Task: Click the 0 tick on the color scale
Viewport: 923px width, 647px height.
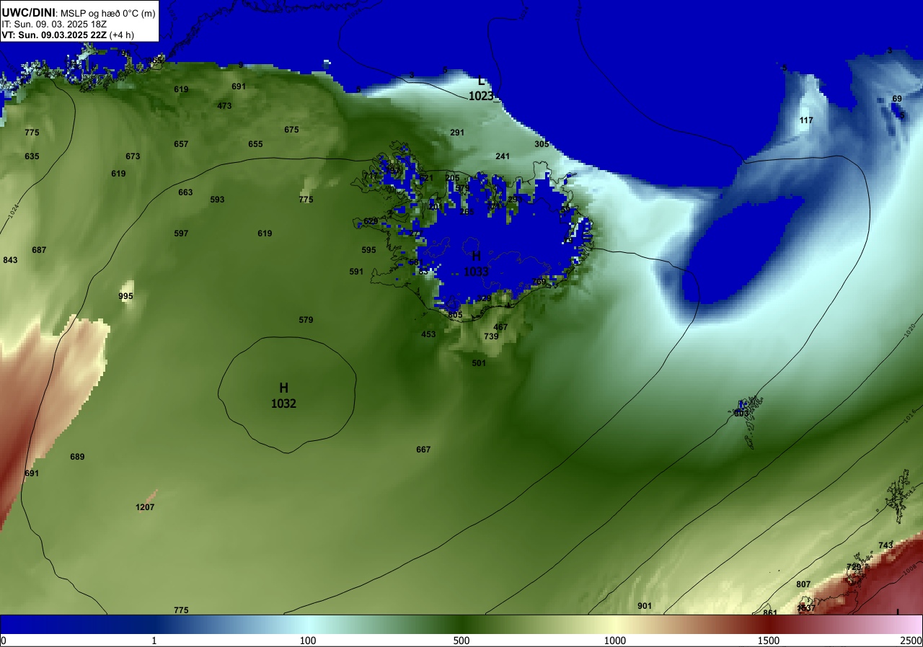Action: coord(3,641)
